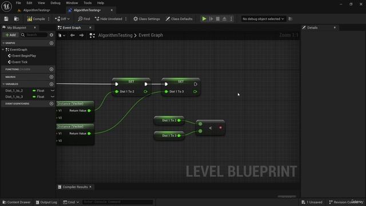Add a new event dispatcher plus icon
366x206 pixels.
(x=51, y=104)
